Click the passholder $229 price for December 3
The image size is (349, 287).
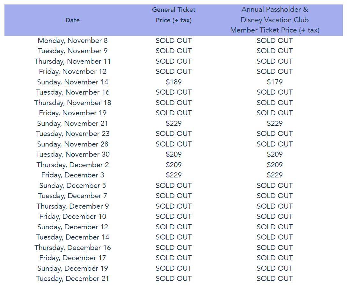(275, 175)
